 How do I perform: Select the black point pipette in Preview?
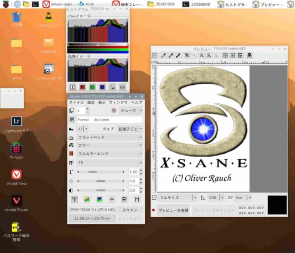pyautogui.click(x=178, y=55)
